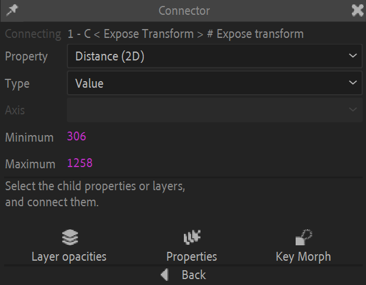Select the Key Morph text label
The image size is (366, 285).
click(x=303, y=257)
